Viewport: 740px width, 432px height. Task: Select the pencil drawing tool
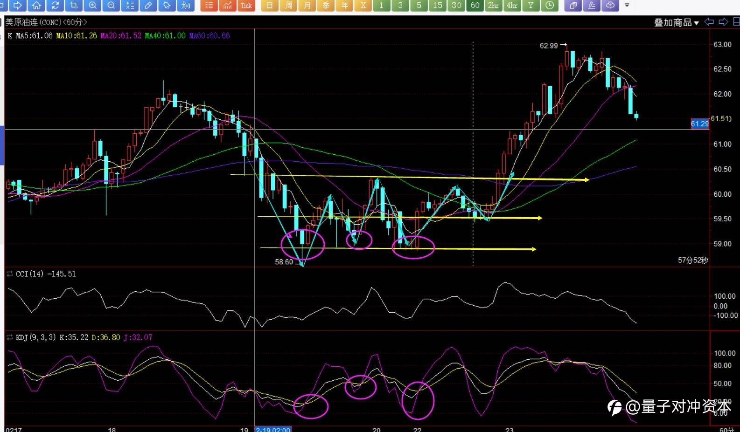[148, 5]
